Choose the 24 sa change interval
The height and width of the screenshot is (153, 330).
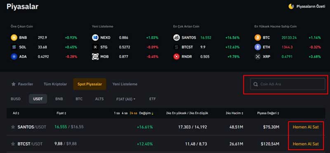133,113
